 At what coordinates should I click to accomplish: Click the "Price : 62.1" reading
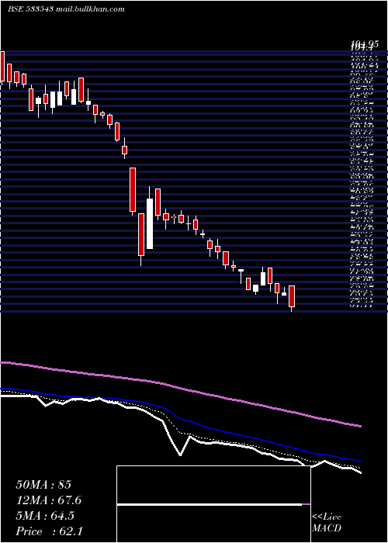pos(49,531)
